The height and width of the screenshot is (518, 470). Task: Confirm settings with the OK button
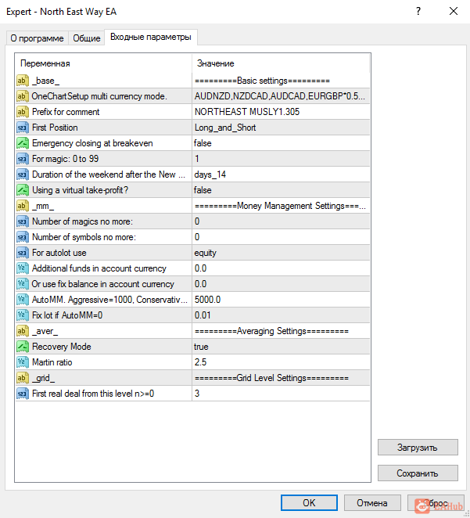[309, 502]
